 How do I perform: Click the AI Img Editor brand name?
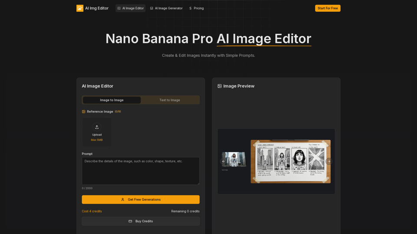coord(97,8)
